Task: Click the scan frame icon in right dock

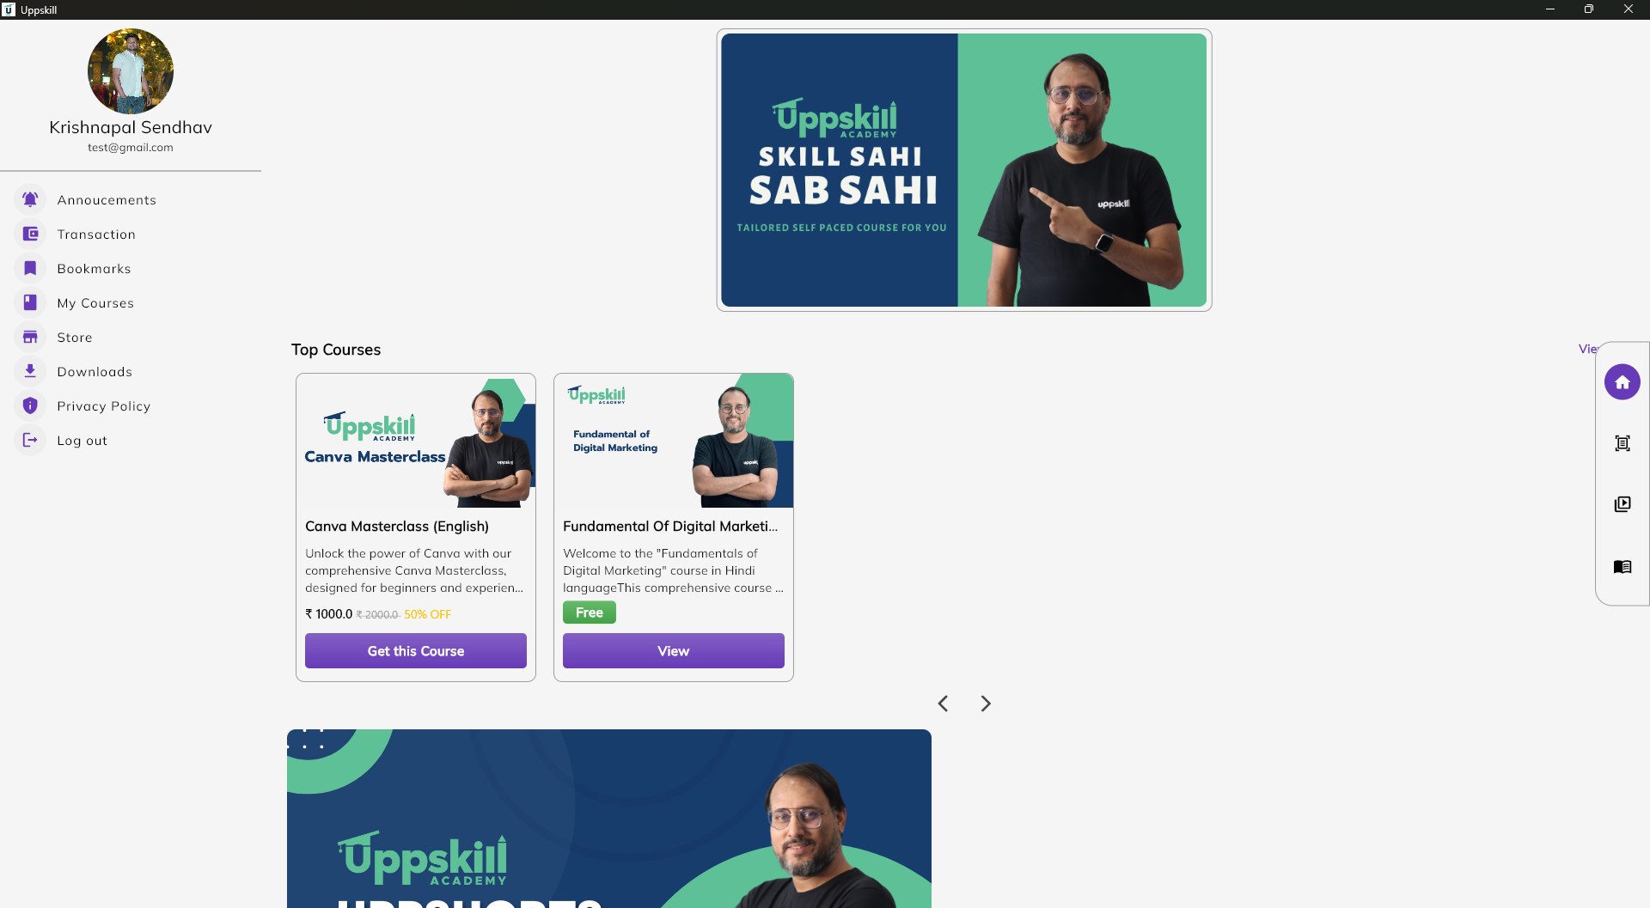Action: coord(1622,443)
